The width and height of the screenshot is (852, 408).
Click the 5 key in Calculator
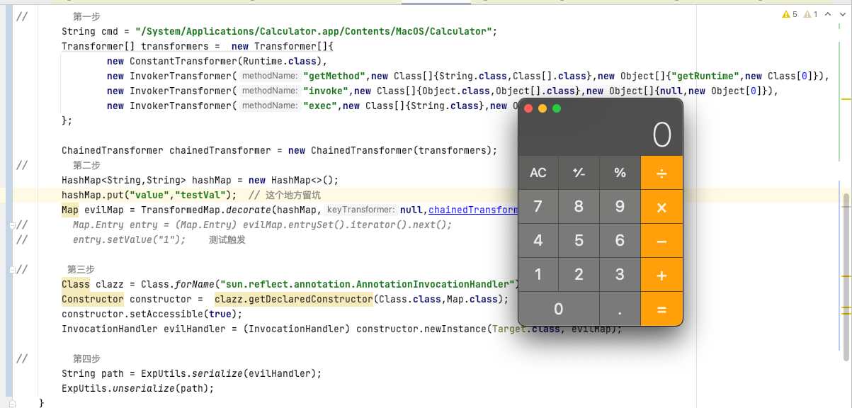pyautogui.click(x=579, y=241)
